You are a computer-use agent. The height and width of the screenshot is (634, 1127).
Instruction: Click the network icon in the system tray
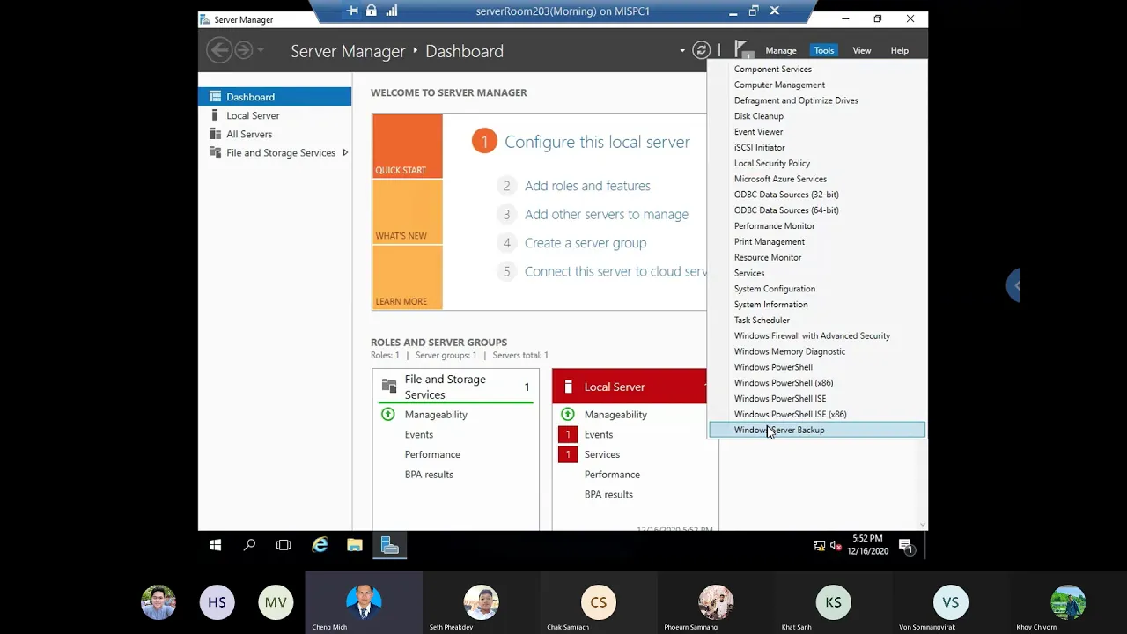(x=819, y=546)
